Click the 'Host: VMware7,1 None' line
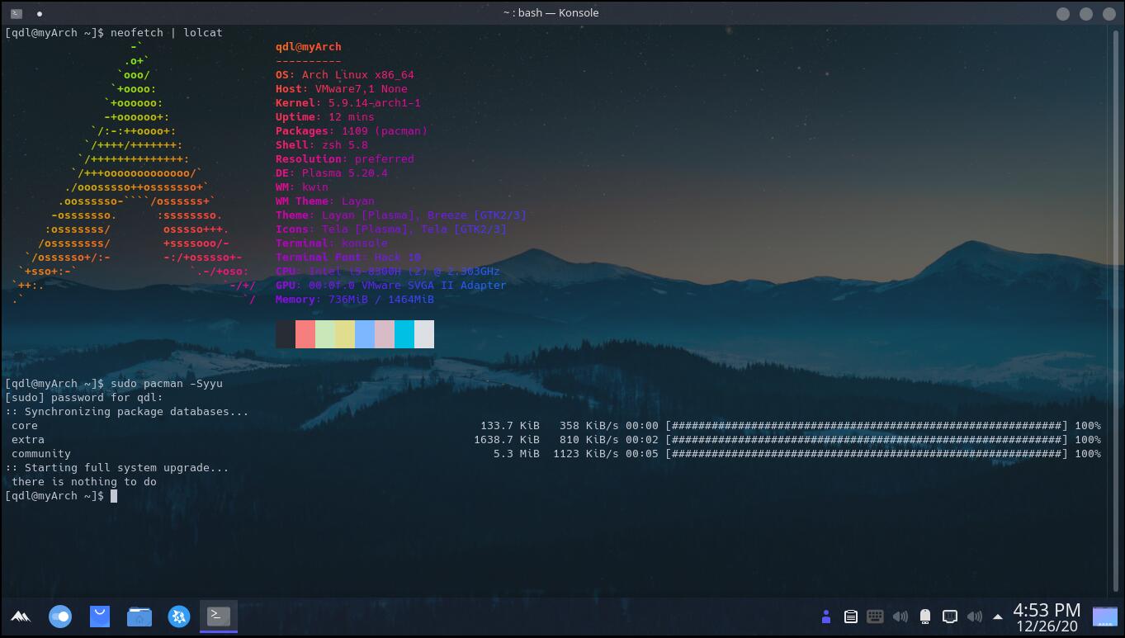Viewport: 1125px width, 638px height. pos(342,89)
